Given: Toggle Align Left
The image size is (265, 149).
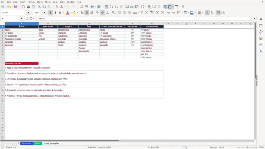Looking at the screenshot, I should coord(82,13).
